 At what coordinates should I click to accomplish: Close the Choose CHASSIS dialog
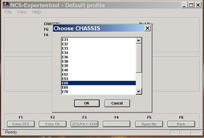click(147, 28)
